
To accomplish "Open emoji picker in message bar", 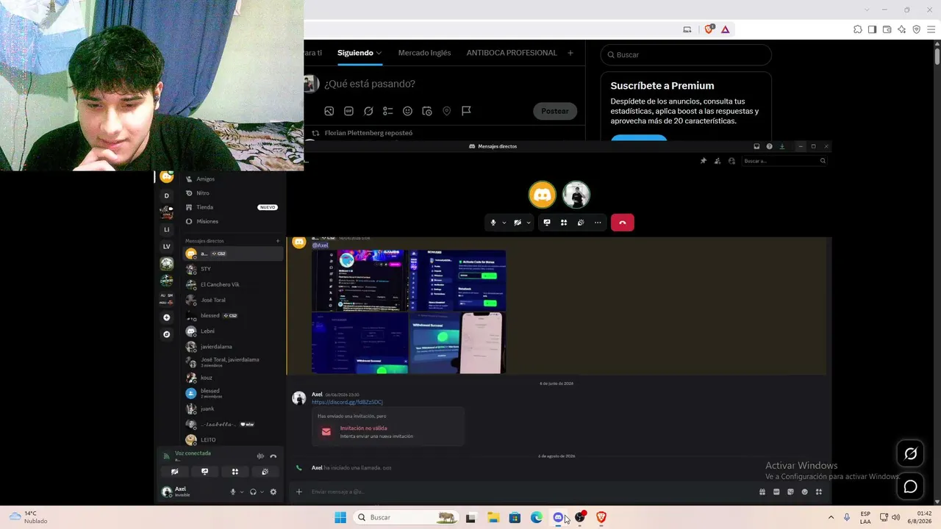I will pyautogui.click(x=805, y=492).
